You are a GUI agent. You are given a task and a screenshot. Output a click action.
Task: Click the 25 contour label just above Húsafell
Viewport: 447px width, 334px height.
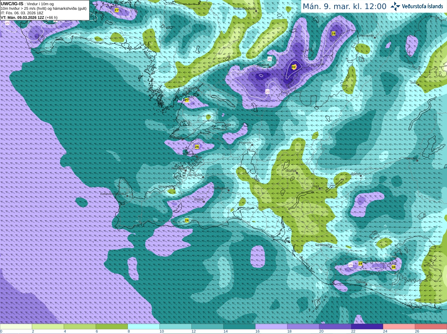(x=270, y=59)
